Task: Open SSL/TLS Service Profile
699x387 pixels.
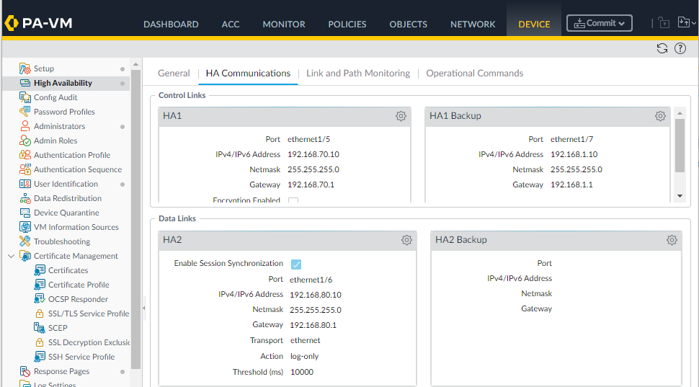Action: point(88,313)
